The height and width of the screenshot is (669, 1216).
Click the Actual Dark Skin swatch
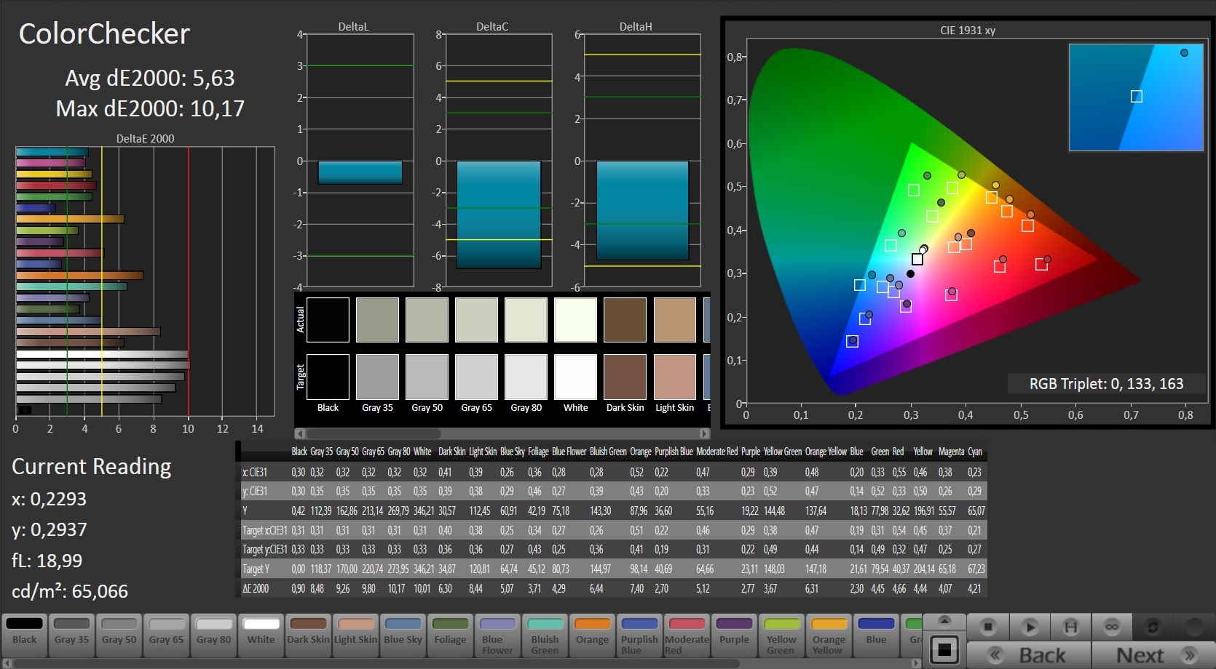coord(625,319)
